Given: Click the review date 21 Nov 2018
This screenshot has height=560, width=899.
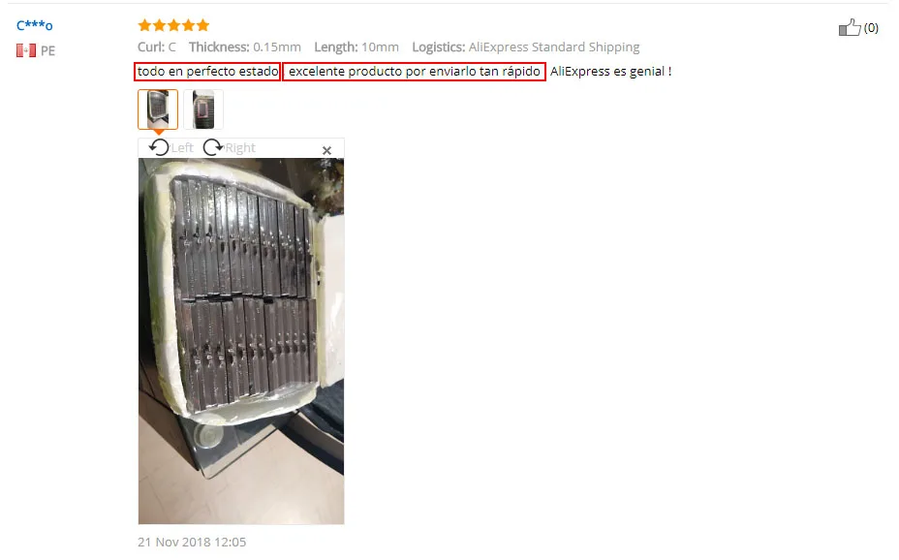Looking at the screenshot, I should (x=192, y=542).
